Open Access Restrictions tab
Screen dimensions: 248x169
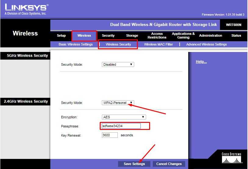point(157,35)
